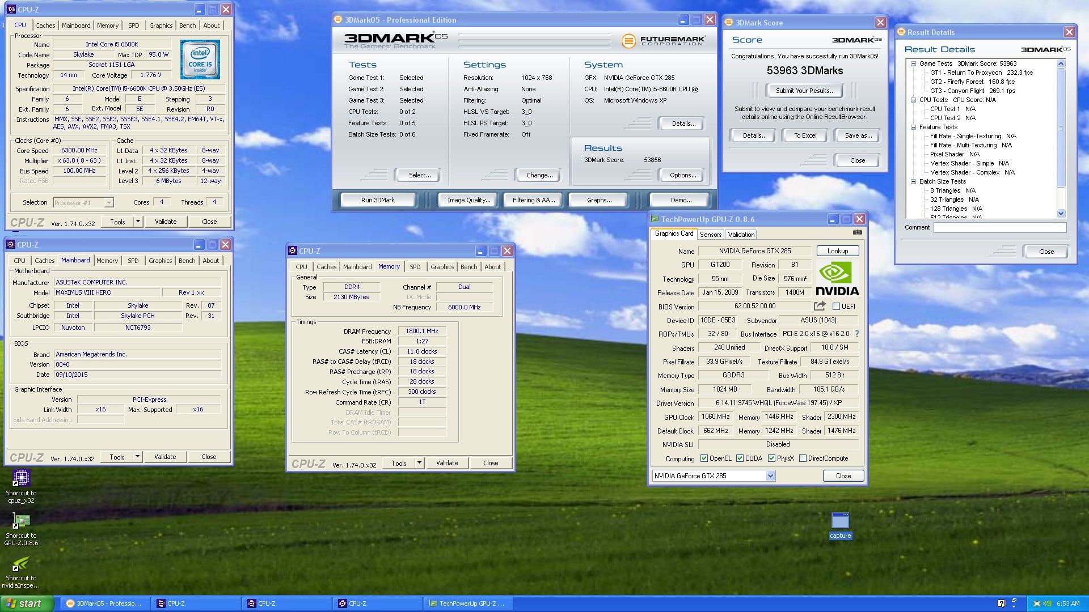The height and width of the screenshot is (612, 1089).
Task: Click the 3DMark Score window title icon
Action: [729, 23]
